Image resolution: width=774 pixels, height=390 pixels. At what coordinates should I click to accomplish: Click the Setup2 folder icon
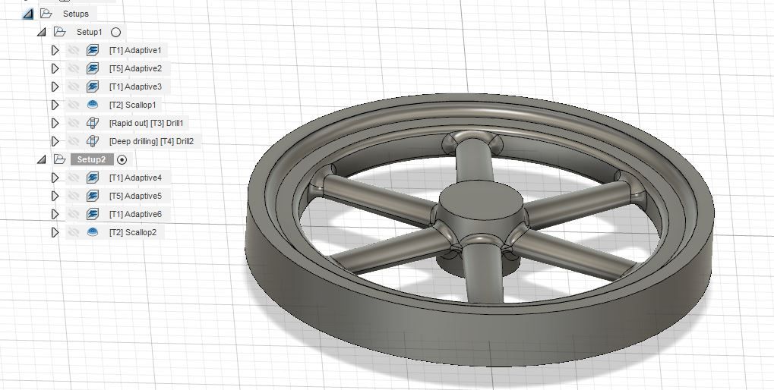coord(60,159)
